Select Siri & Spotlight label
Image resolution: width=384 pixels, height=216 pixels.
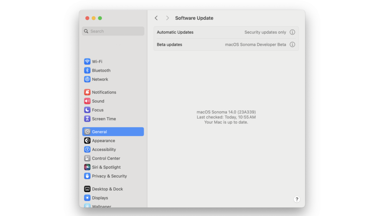tap(106, 167)
